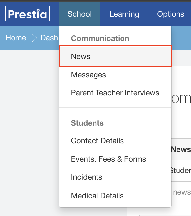
Task: Open Medical Details entry
Action: point(115,196)
